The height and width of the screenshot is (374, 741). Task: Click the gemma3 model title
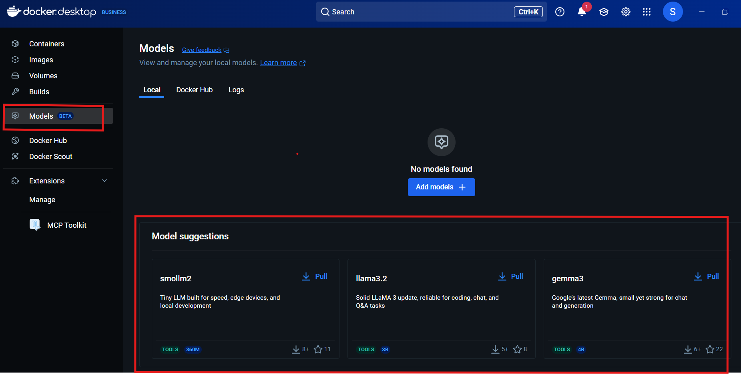(x=568, y=279)
